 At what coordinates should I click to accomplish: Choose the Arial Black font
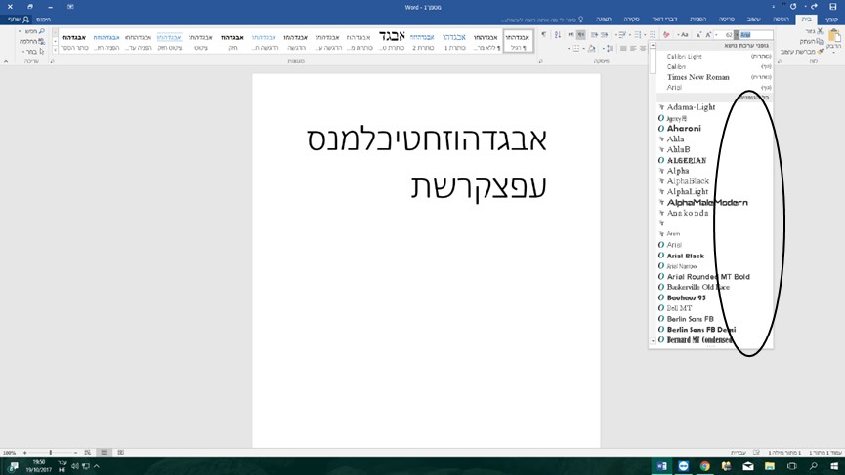click(x=686, y=256)
